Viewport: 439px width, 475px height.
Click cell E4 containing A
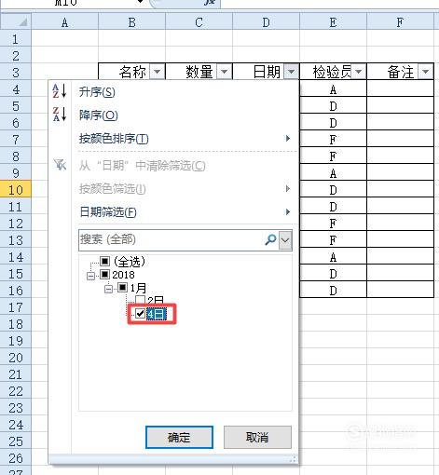pyautogui.click(x=333, y=88)
